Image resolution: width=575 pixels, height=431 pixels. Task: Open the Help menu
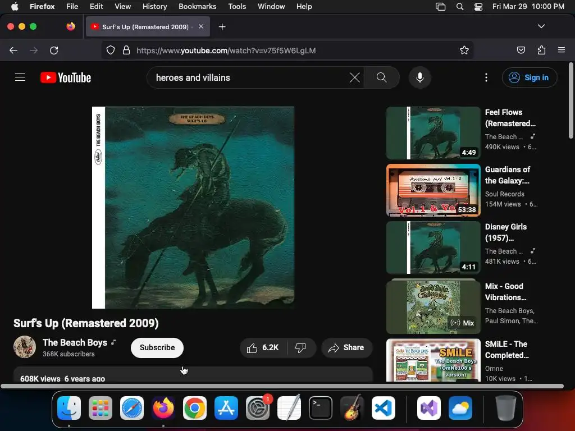304,6
